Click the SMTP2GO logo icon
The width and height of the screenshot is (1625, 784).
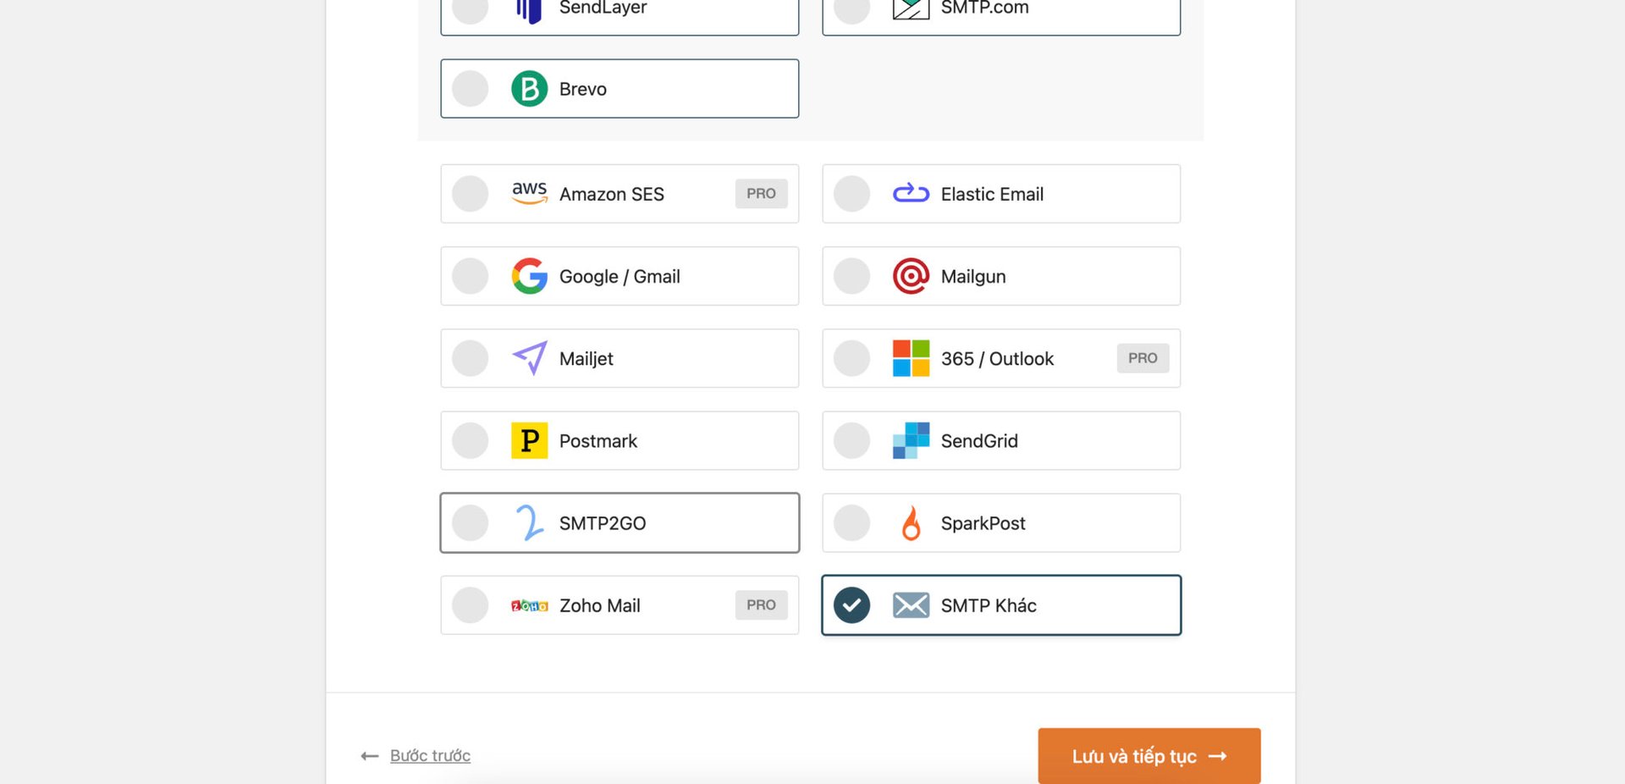[x=529, y=522]
